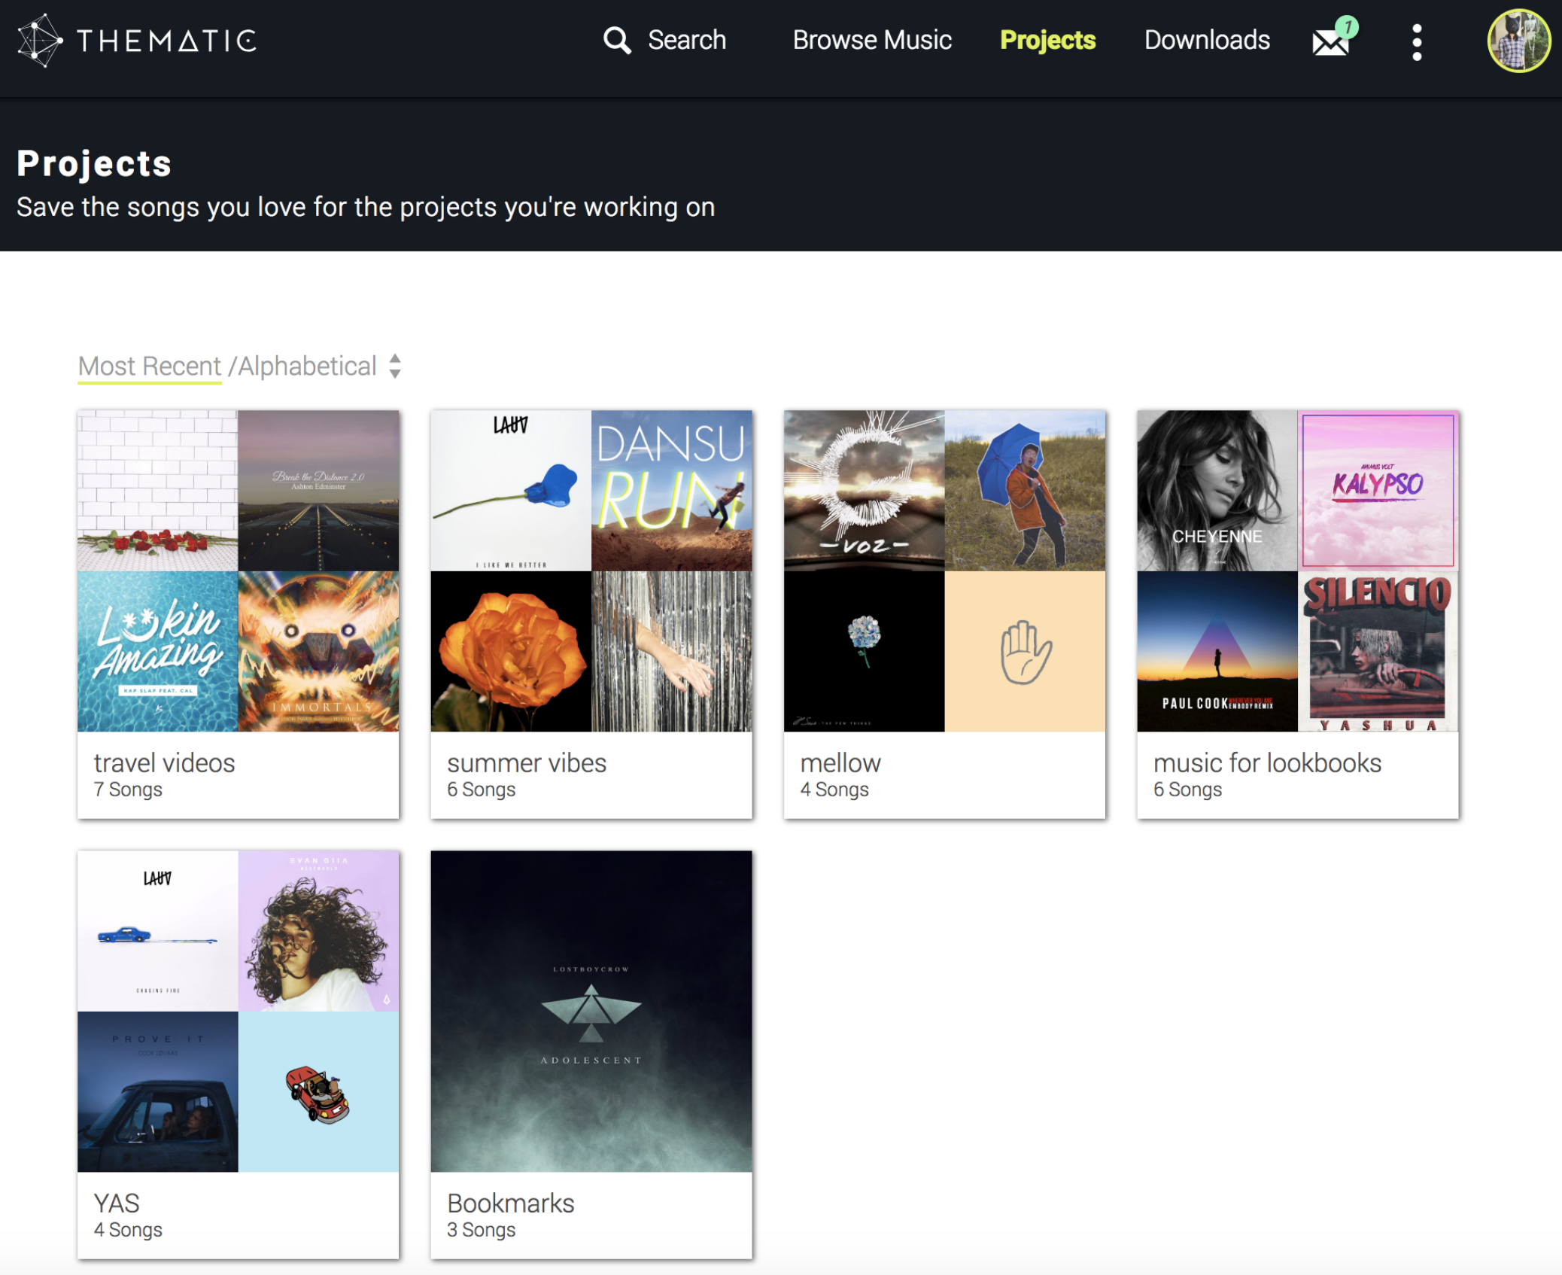Image resolution: width=1562 pixels, height=1275 pixels.
Task: Go to the Projects tab
Action: [x=1047, y=40]
